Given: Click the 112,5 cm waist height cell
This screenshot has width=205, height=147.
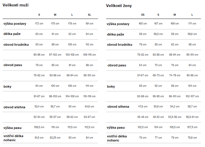Looking at the screenshot, I should [89, 127].
